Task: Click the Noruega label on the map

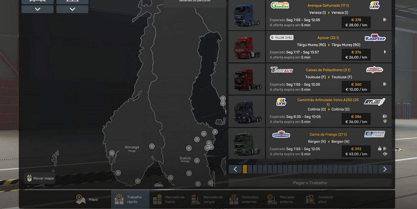Action: (x=132, y=147)
